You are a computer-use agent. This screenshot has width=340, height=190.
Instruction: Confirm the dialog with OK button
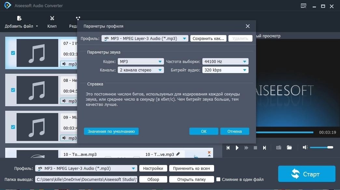204,131
